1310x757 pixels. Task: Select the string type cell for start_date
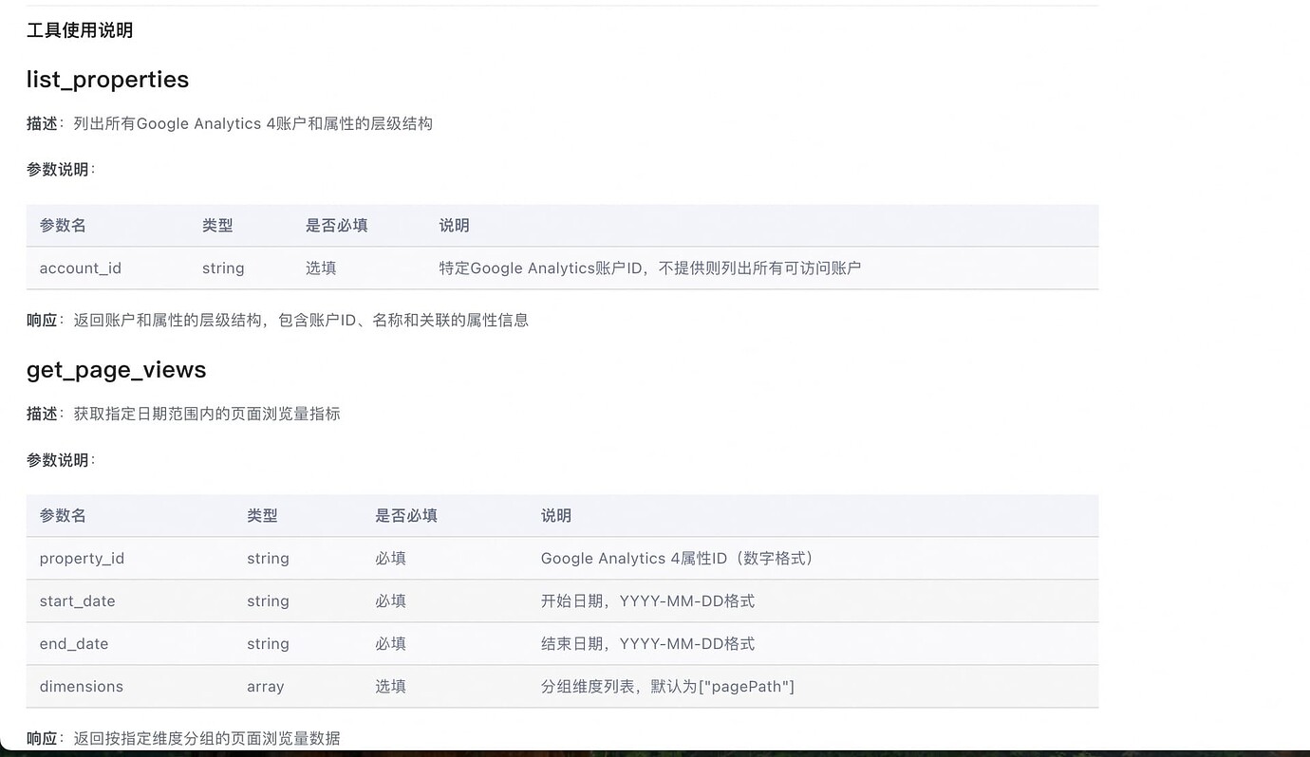pyautogui.click(x=268, y=600)
